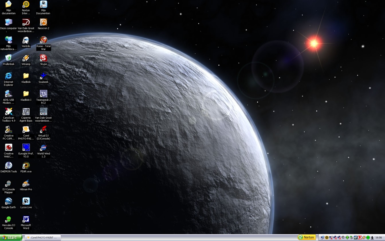385x241 pixels.
Task: Select the FEAR.exe game icon
Action: (x=26, y=166)
